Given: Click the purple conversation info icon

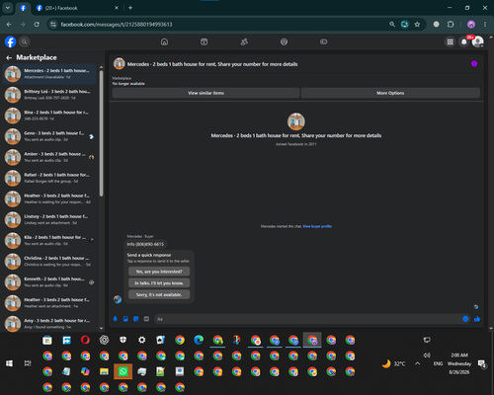Looking at the screenshot, I should coord(474,64).
